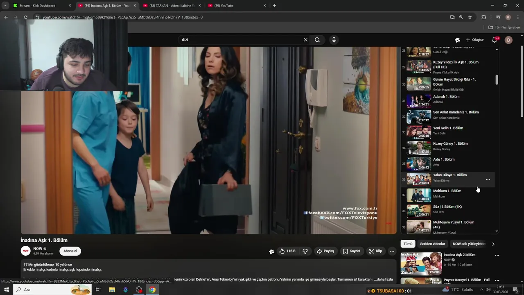Click install app icon in address bar
The height and width of the screenshot is (295, 524).
point(452,17)
